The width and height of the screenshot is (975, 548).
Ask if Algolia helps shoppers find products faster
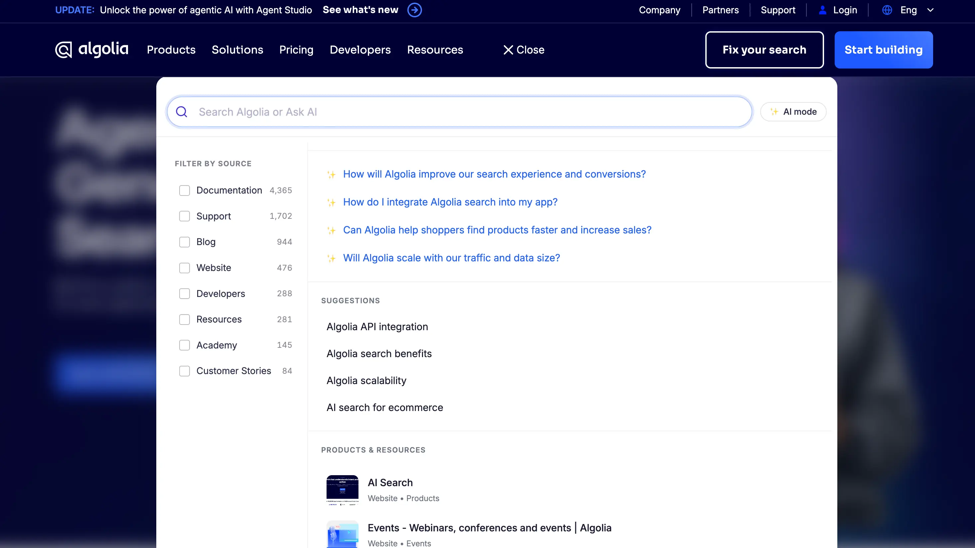pos(497,230)
